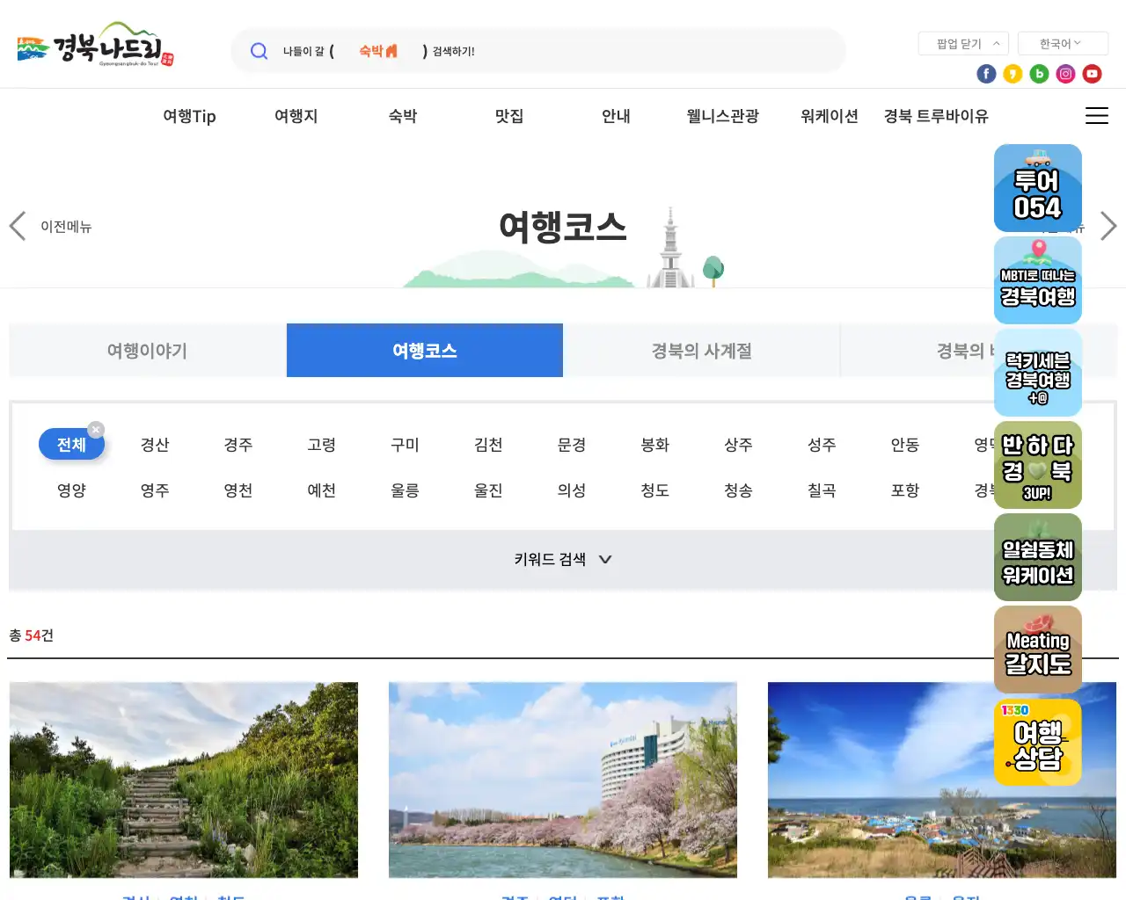Open the 안내 menu

tap(616, 116)
